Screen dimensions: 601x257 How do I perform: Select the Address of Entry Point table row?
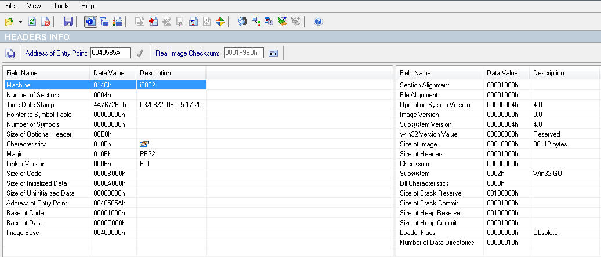[106, 203]
